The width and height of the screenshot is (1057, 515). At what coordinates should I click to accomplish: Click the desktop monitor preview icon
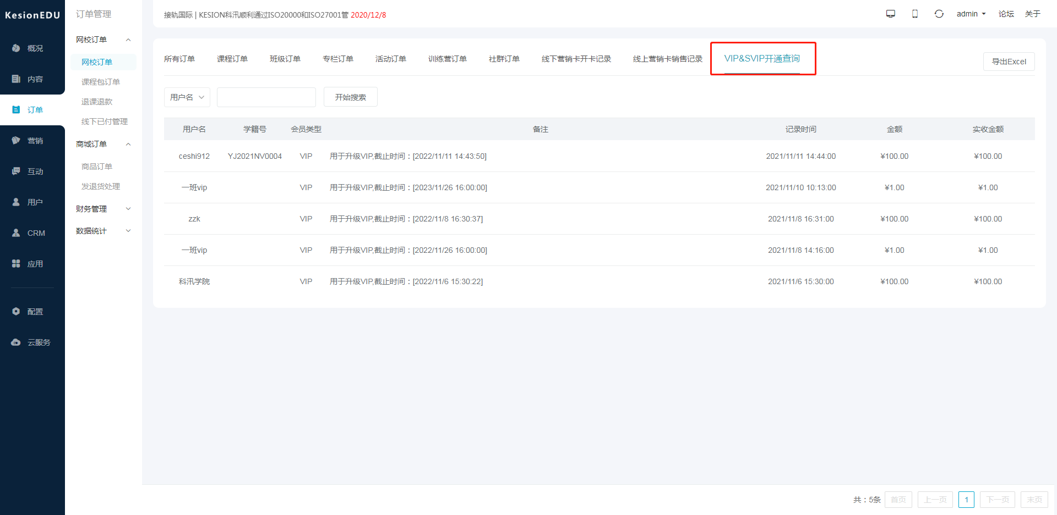coord(891,14)
